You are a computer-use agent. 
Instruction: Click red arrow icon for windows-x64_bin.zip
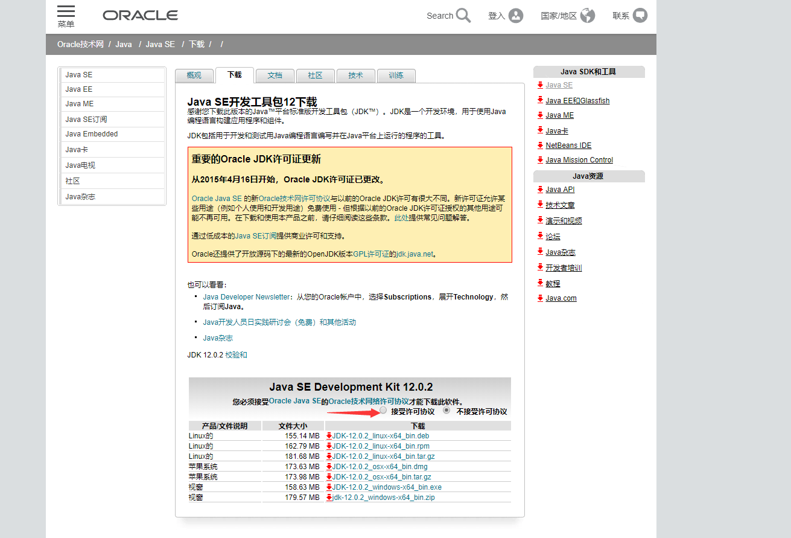329,498
